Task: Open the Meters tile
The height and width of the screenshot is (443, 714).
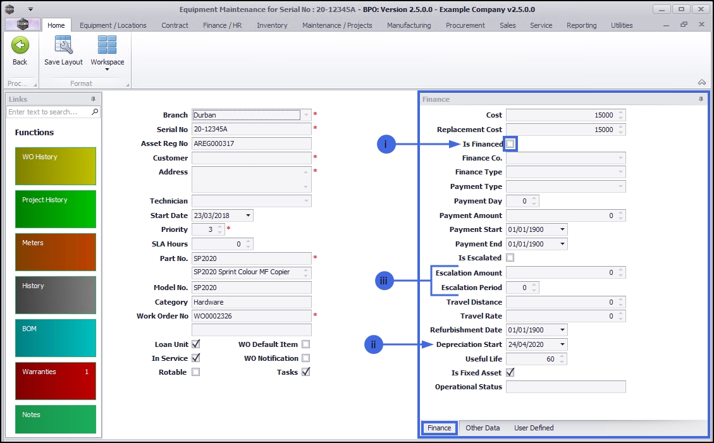Action: (56, 252)
